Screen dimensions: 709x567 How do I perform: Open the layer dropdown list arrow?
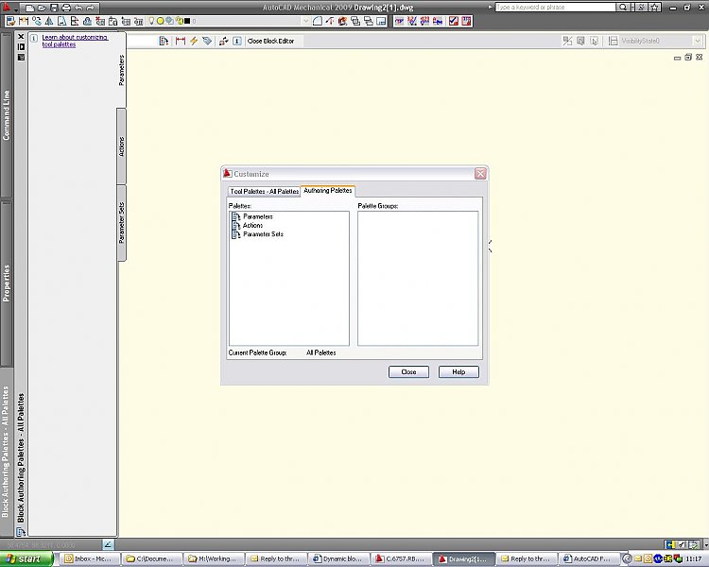tap(305, 21)
